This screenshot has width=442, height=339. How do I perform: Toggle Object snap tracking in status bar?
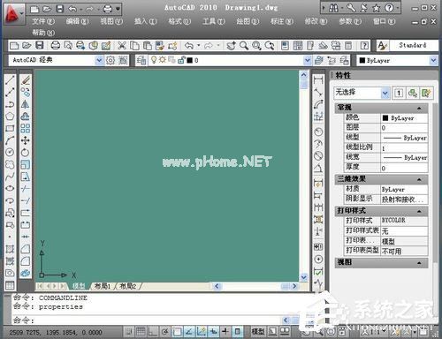[x=189, y=332]
